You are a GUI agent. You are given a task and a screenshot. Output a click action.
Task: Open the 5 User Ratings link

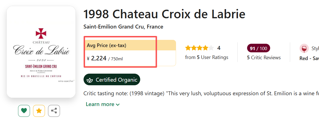point(207,57)
